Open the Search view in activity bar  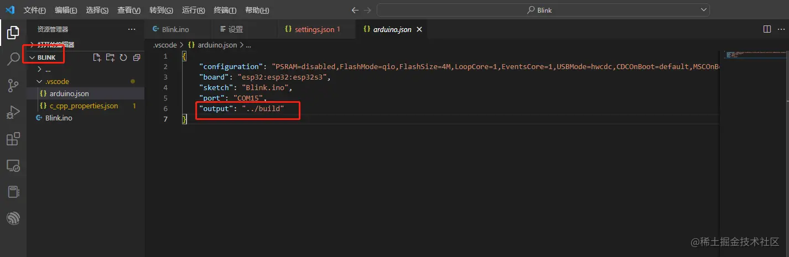click(x=13, y=59)
